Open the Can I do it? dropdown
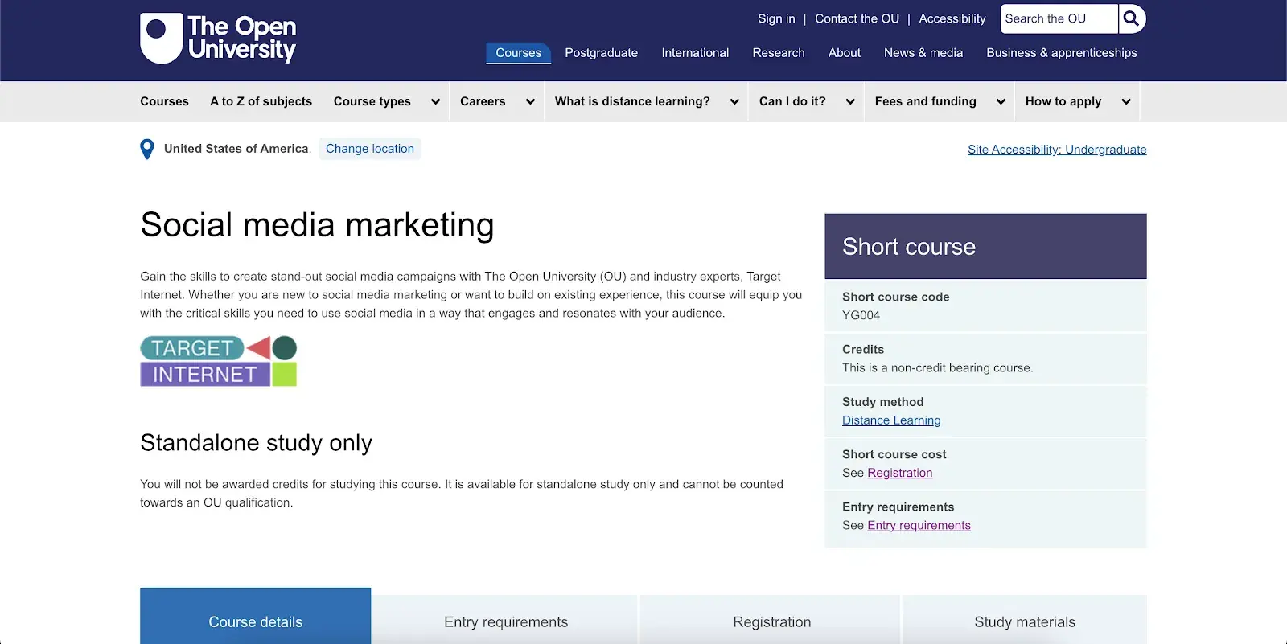1287x644 pixels. (x=850, y=102)
